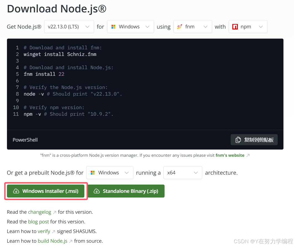This screenshot has width=294, height=246.
Task: Click the red npm logo icon
Action: [x=235, y=27]
